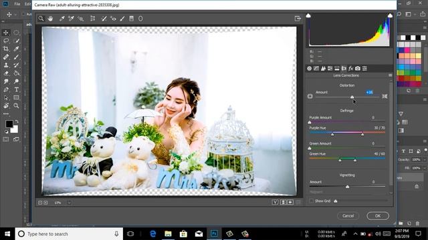Select the Photoshop Zoom tool in left toolbar
Viewport: 428px width, 240px height.
click(16, 106)
